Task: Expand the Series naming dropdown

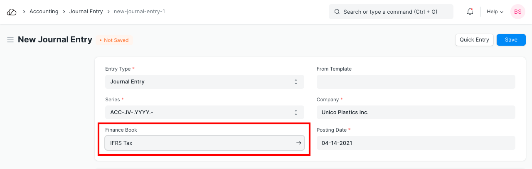Action: 204,112
